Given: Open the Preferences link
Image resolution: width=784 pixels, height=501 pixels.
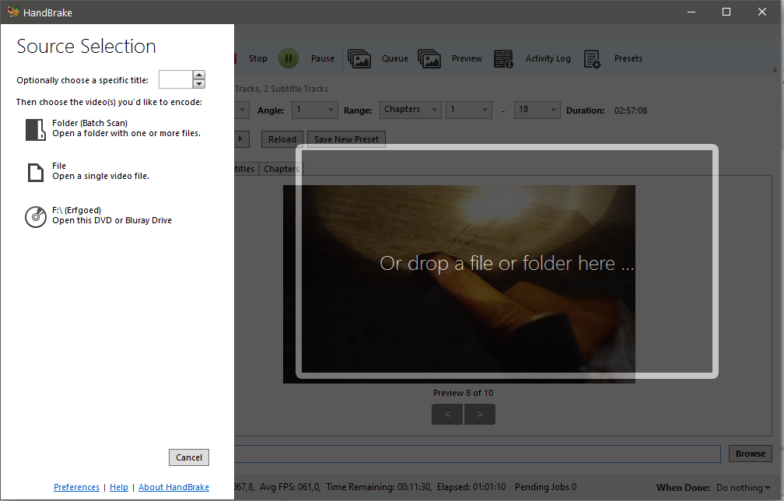Looking at the screenshot, I should coord(76,487).
